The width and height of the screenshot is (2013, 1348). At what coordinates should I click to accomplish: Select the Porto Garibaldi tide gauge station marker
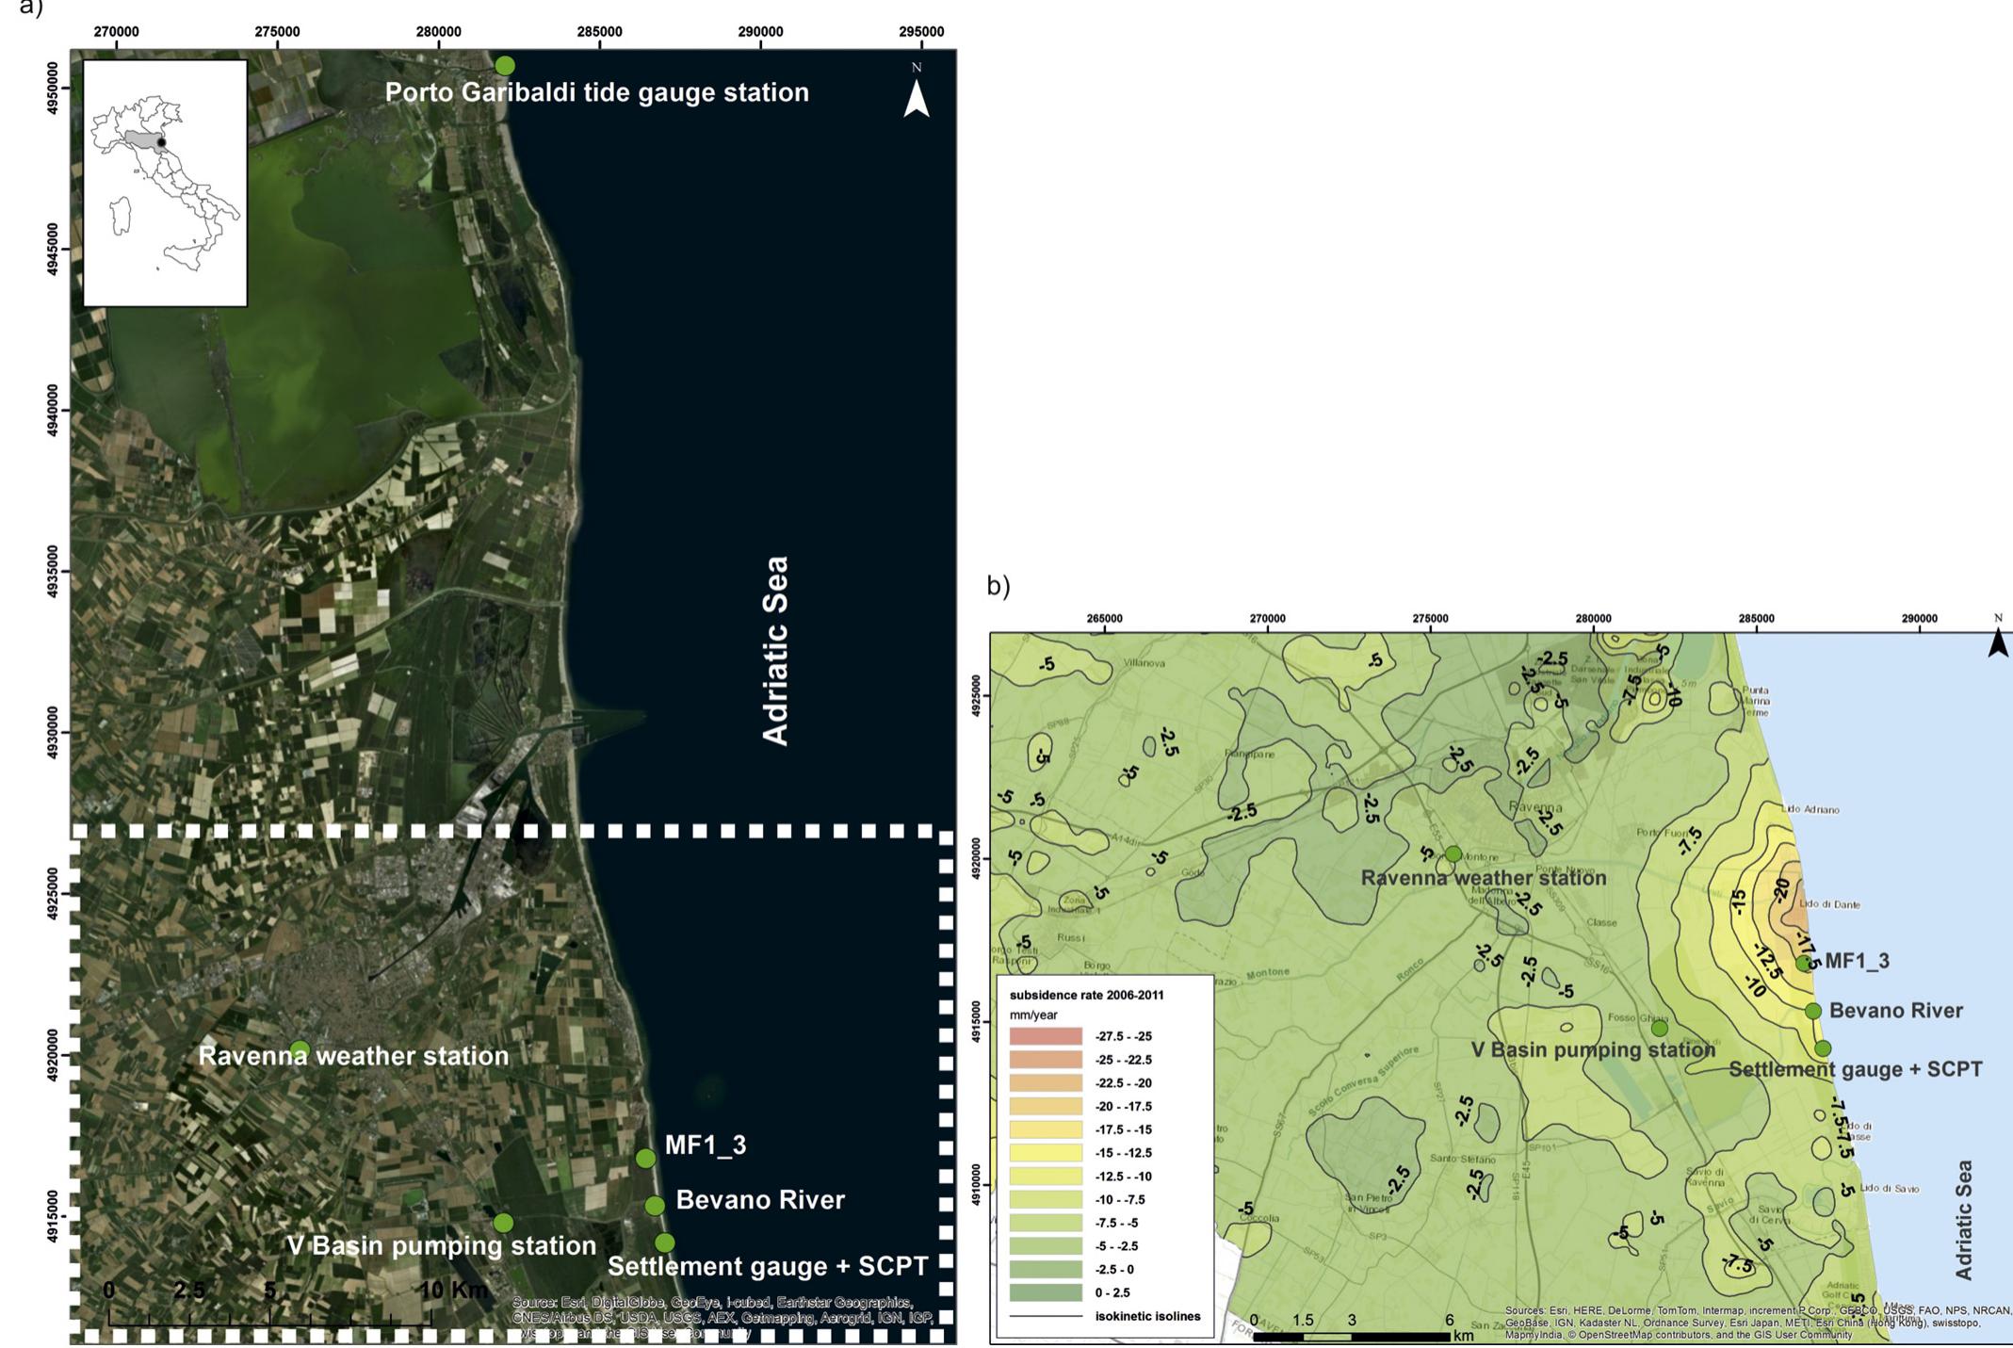click(x=504, y=65)
